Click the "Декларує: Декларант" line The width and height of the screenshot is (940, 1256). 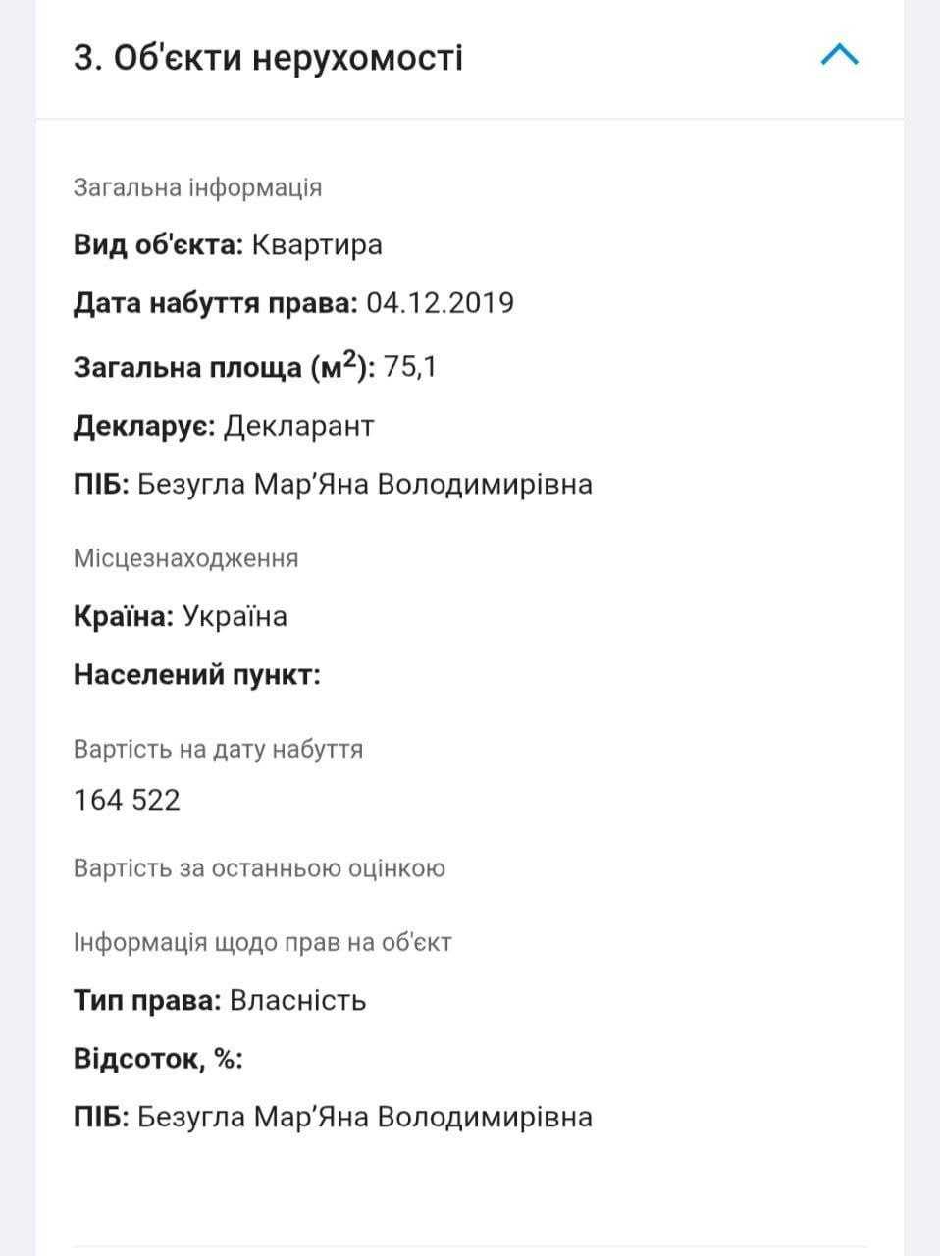224,426
